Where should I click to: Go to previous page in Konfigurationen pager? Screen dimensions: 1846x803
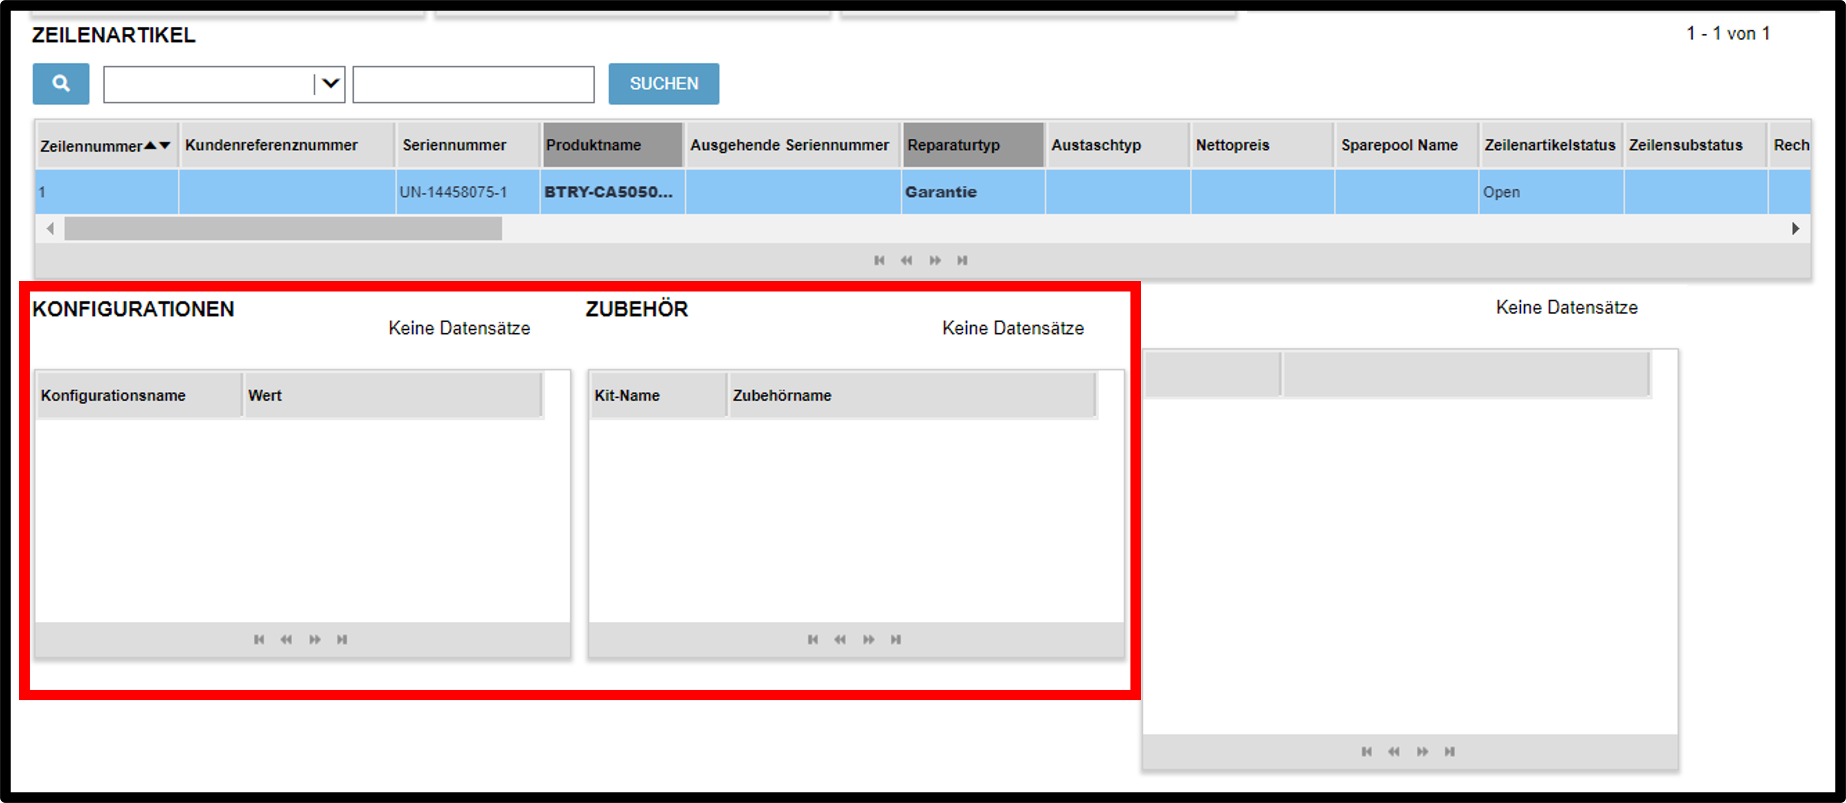[x=287, y=640]
